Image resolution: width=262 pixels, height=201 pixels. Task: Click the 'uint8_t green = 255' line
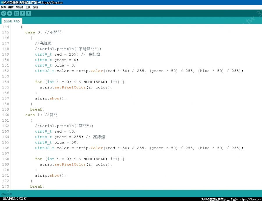(x=58, y=137)
